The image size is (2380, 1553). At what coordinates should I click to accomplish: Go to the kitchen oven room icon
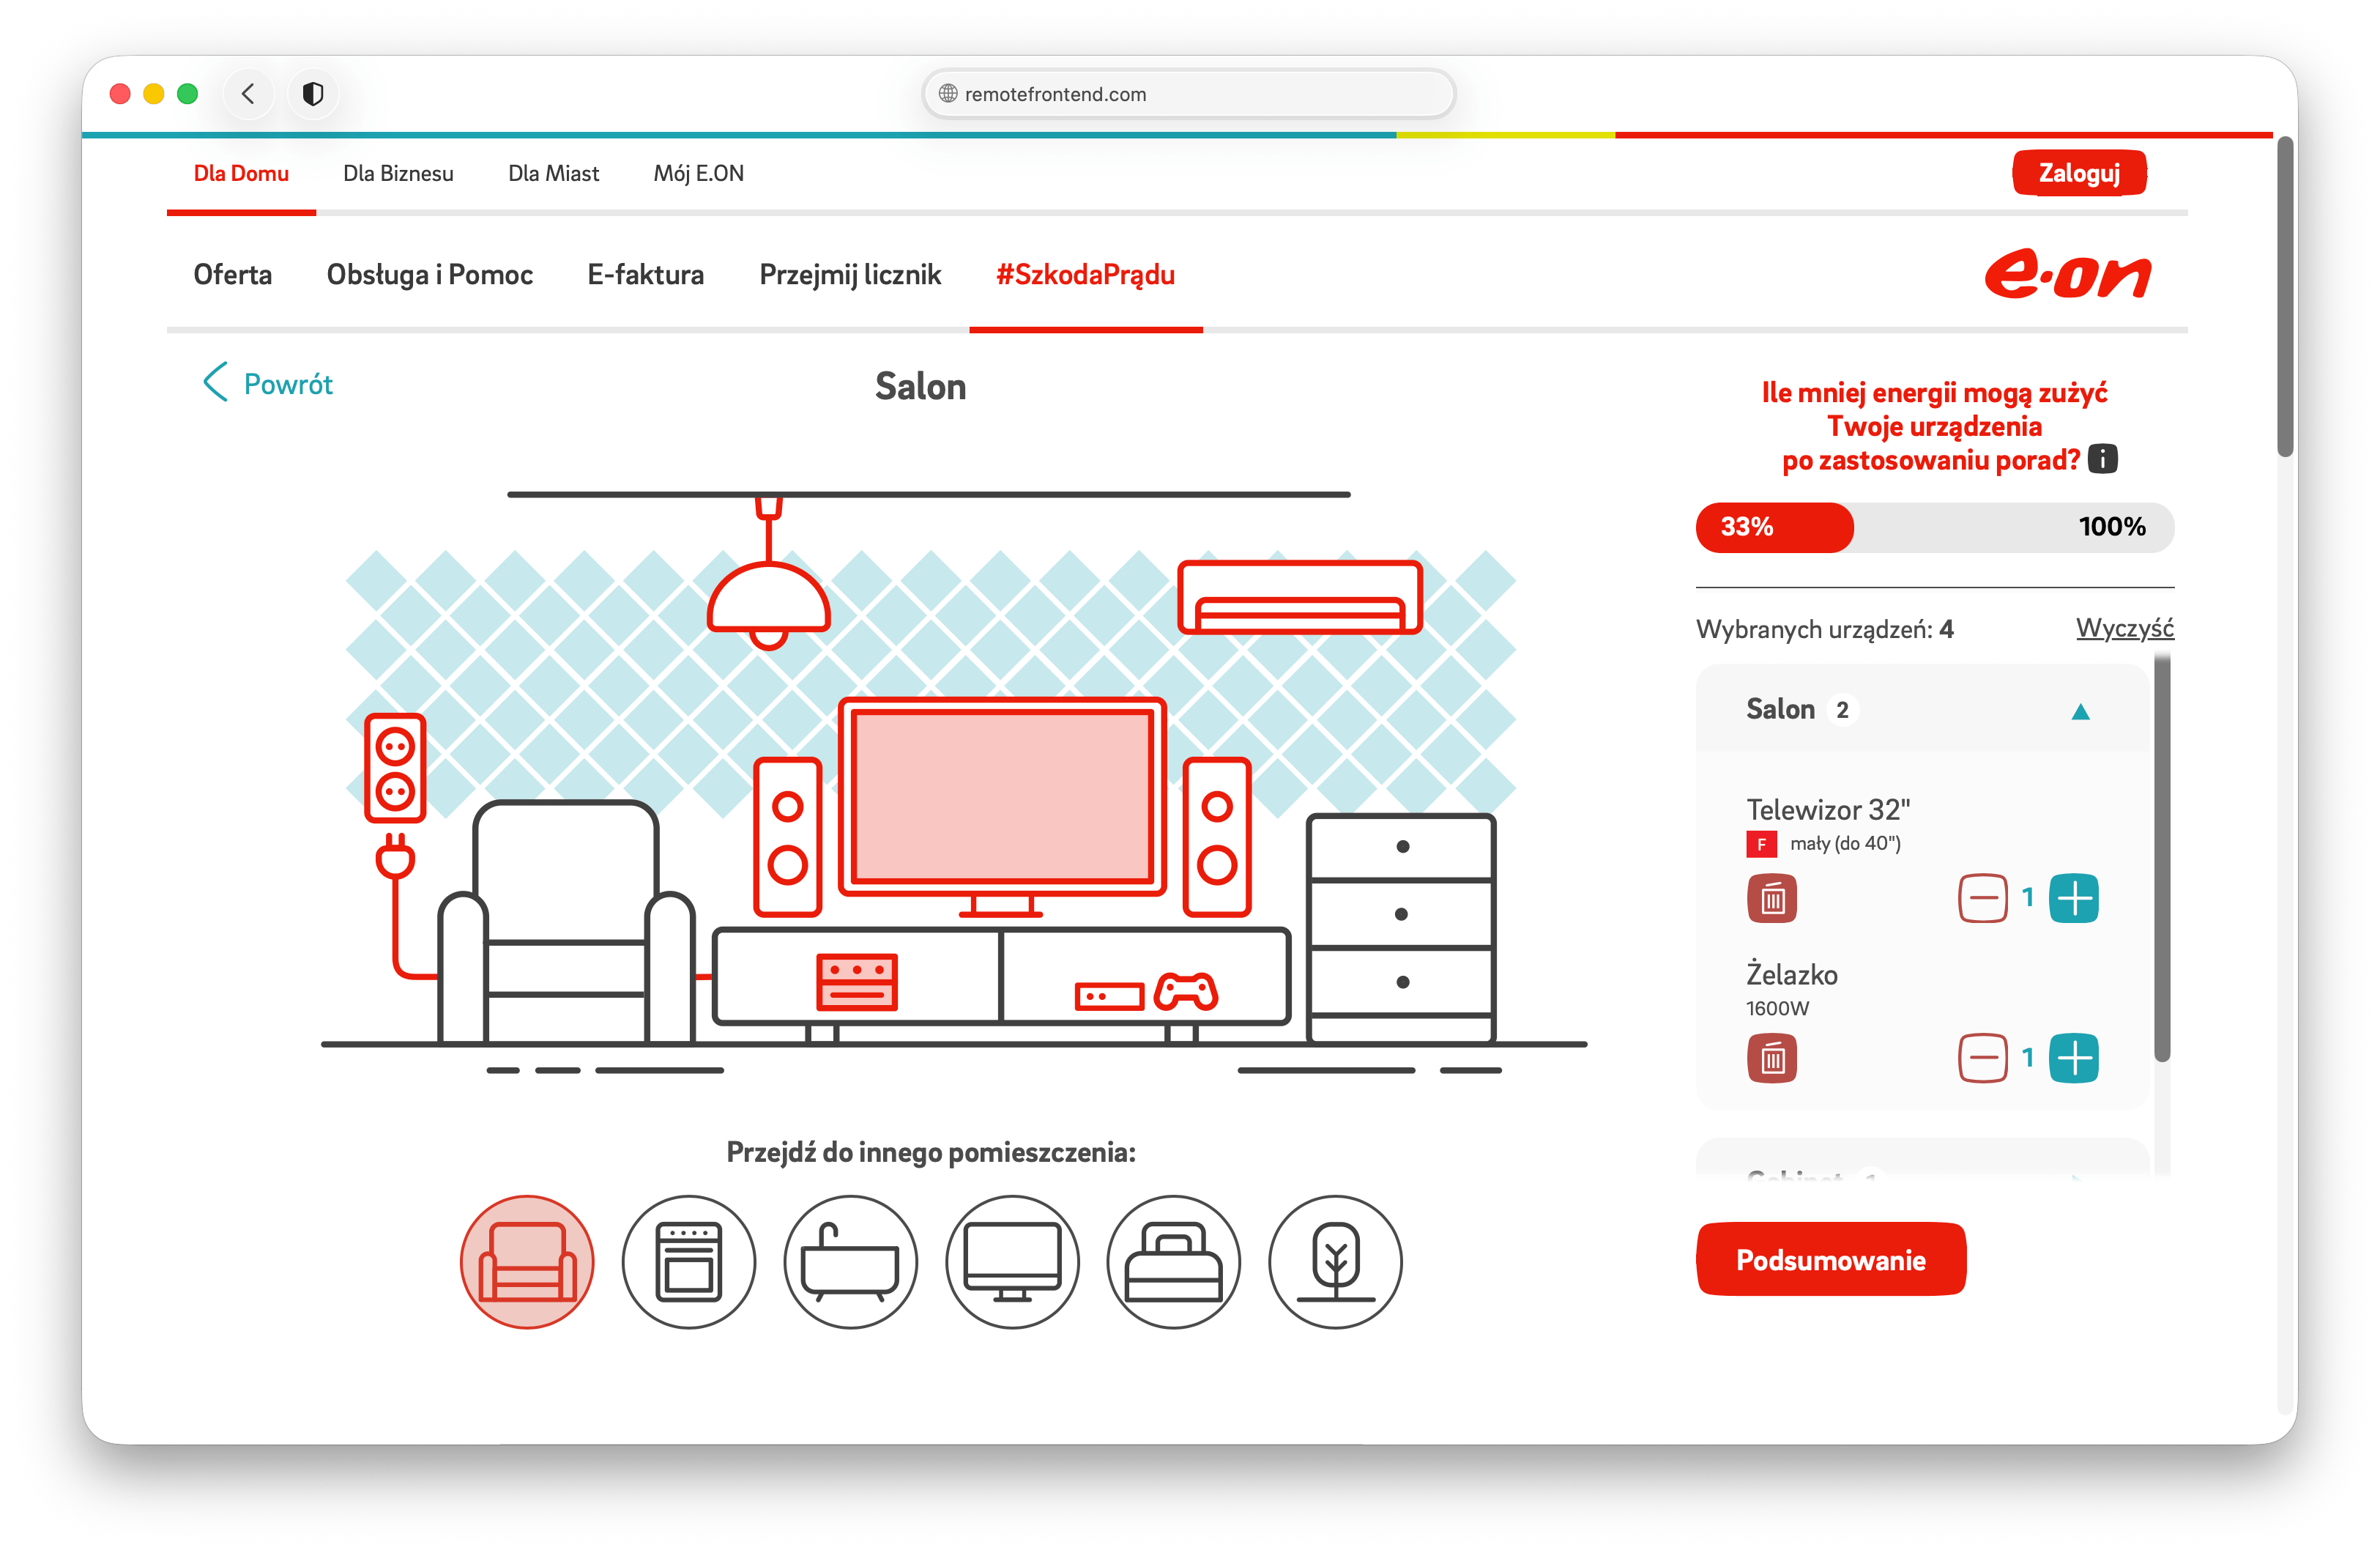point(689,1261)
